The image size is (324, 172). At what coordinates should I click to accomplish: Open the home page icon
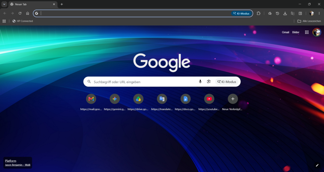click(28, 13)
